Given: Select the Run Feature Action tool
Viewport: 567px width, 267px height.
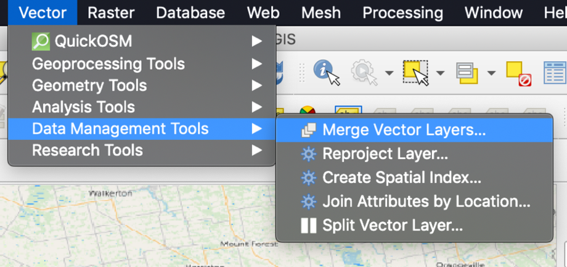Looking at the screenshot, I should click(364, 73).
